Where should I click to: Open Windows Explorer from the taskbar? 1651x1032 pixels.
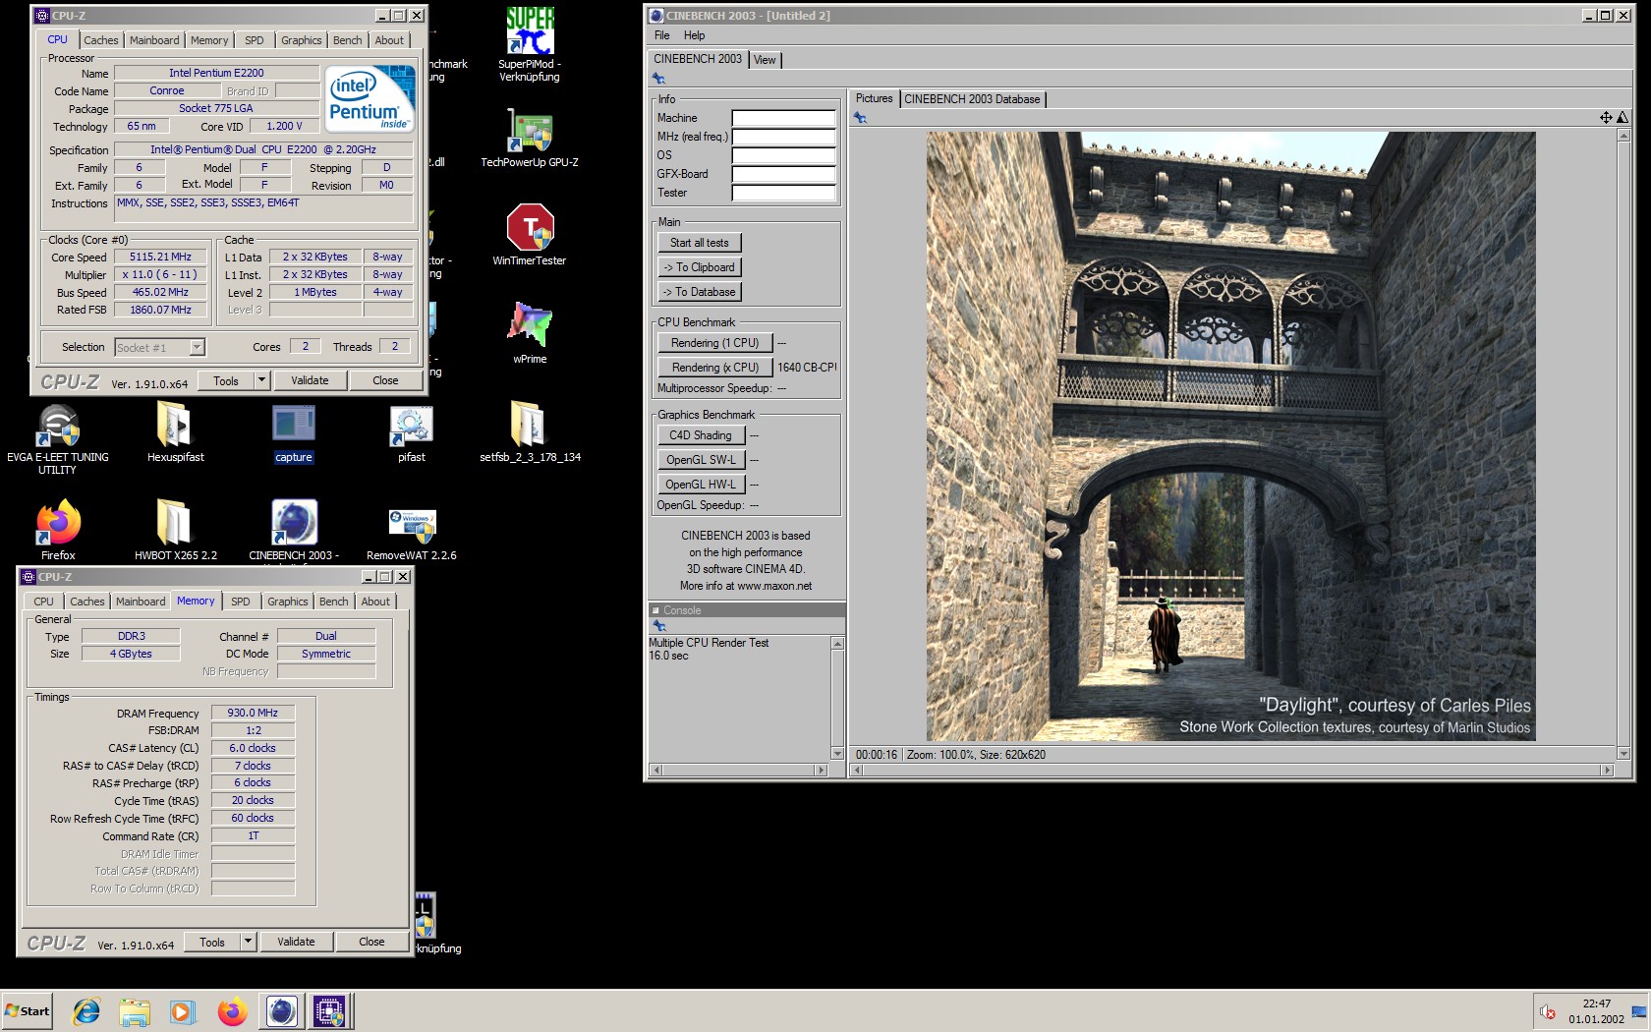point(135,1011)
